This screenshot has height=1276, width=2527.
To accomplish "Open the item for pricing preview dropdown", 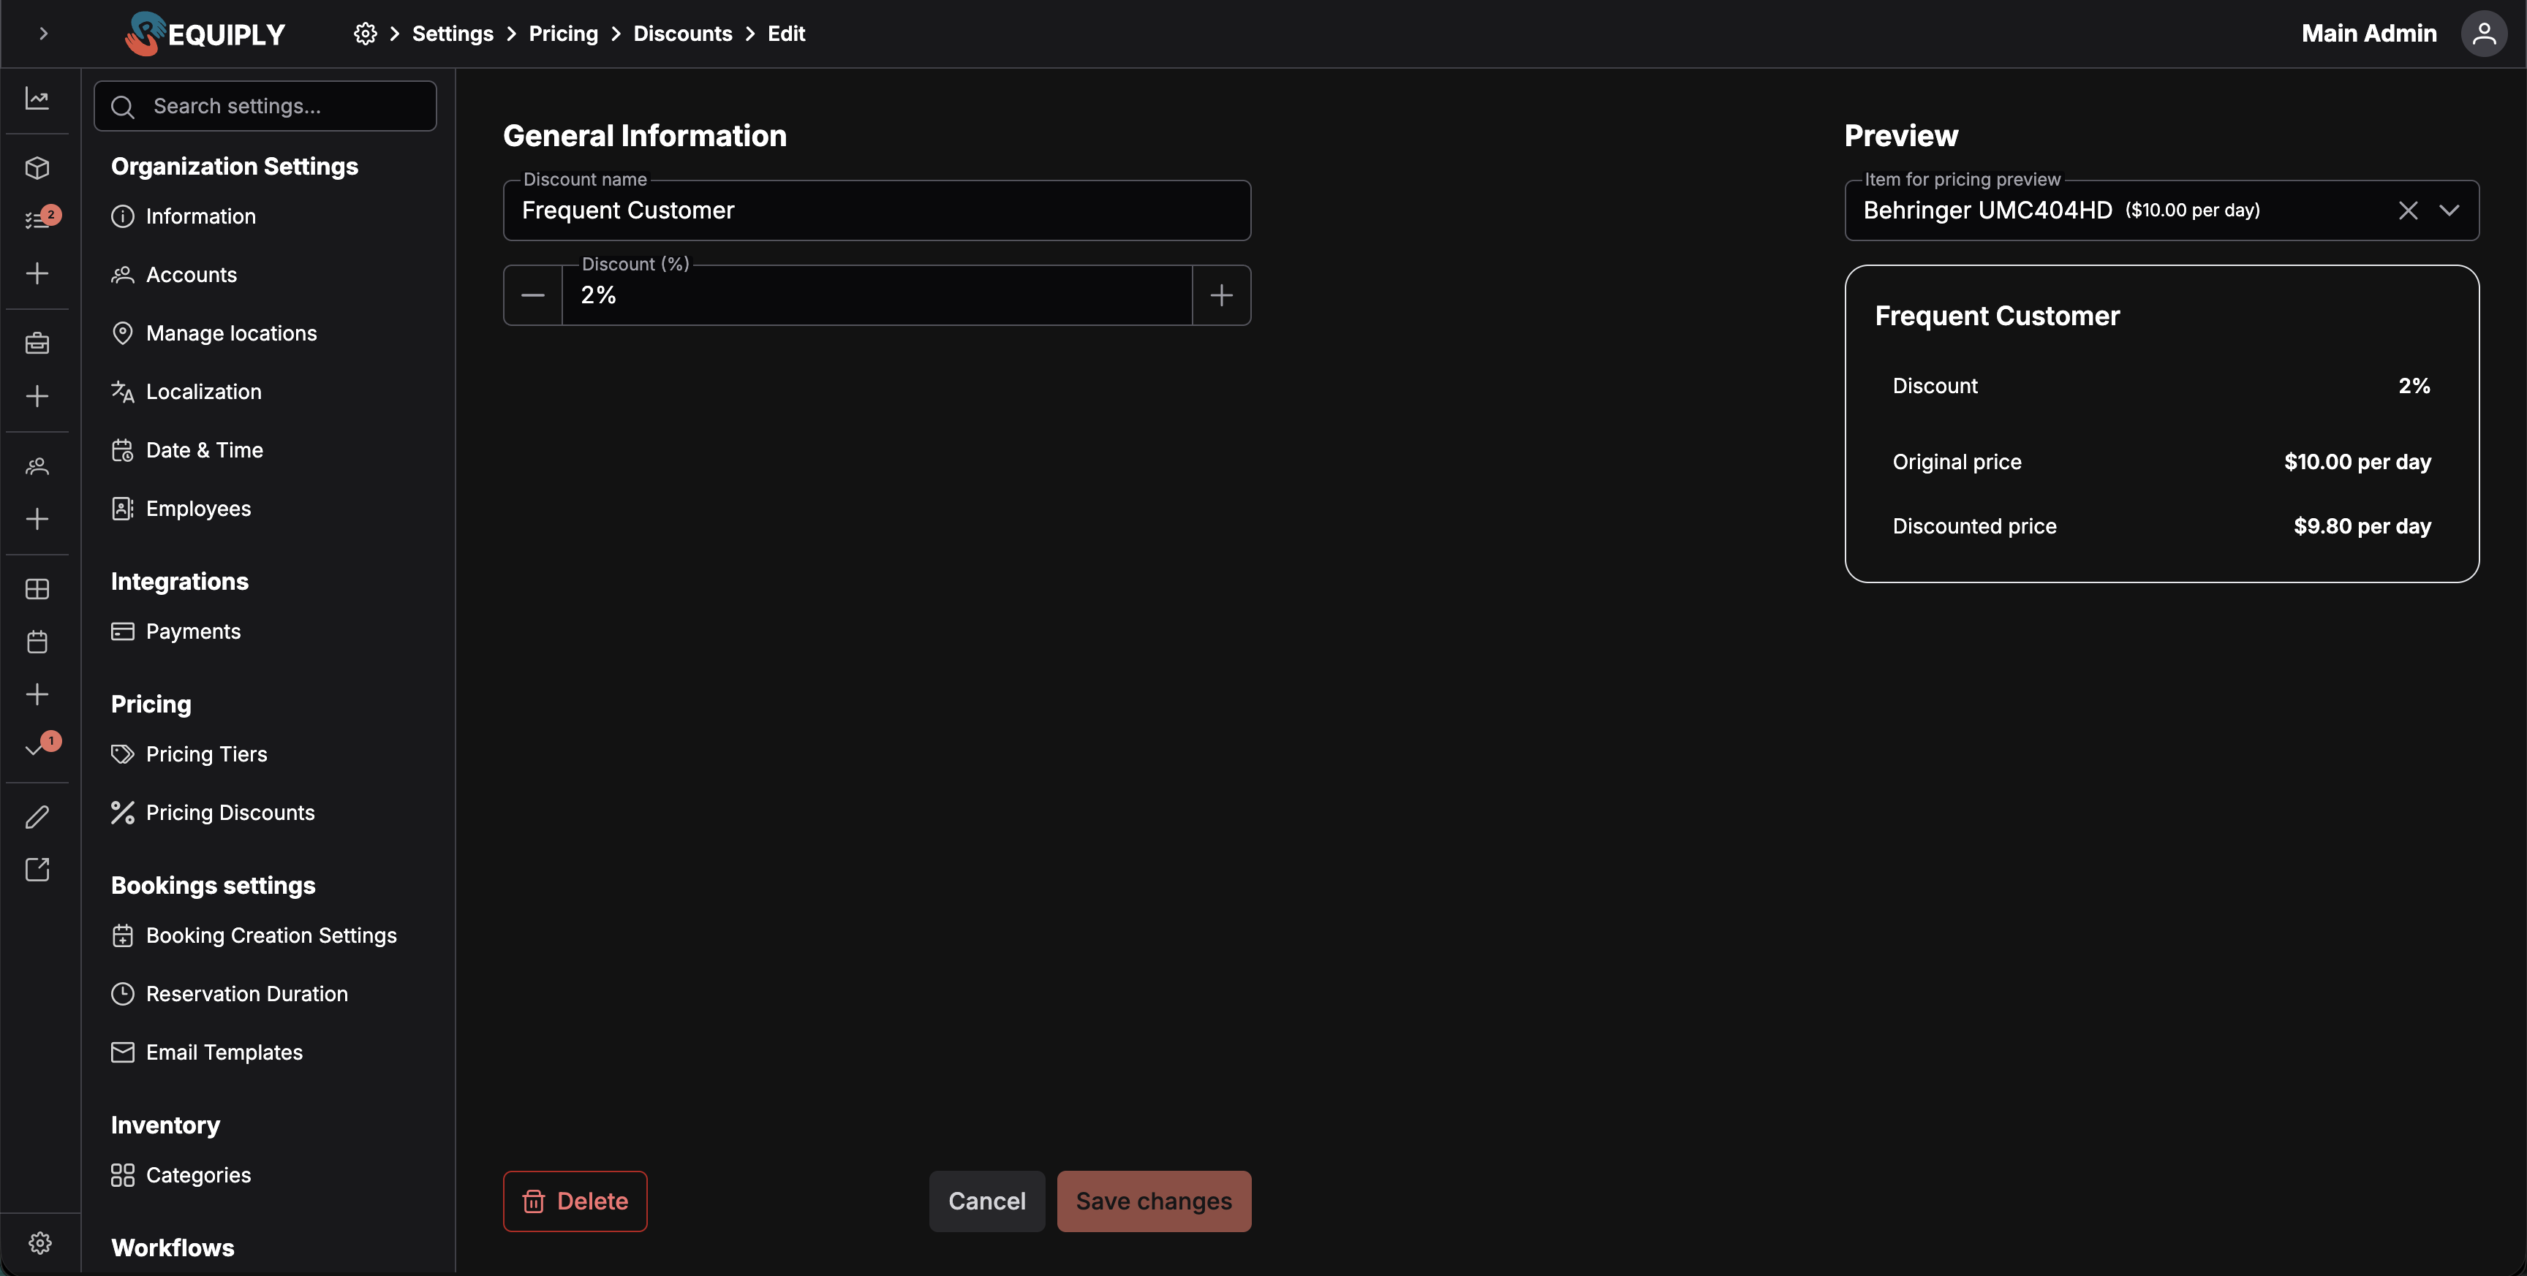I will coord(2449,210).
